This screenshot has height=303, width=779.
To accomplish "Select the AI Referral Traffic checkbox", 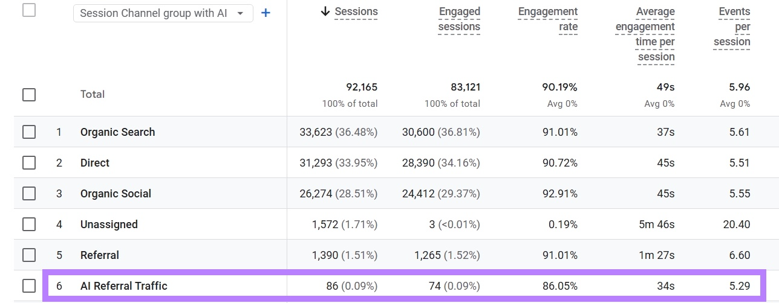I will tap(28, 286).
